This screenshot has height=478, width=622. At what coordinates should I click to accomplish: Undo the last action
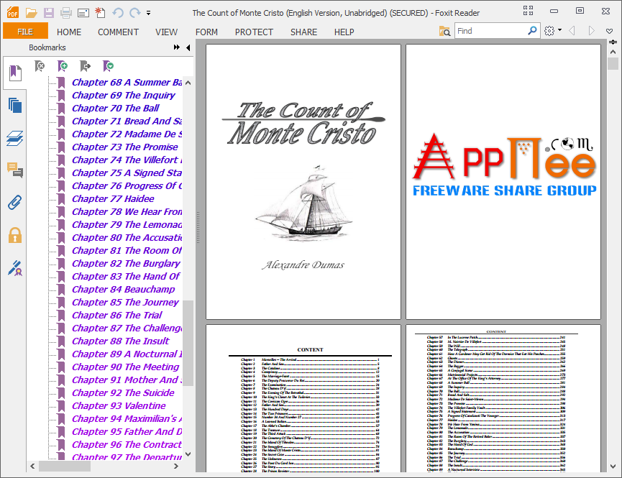[x=118, y=13]
